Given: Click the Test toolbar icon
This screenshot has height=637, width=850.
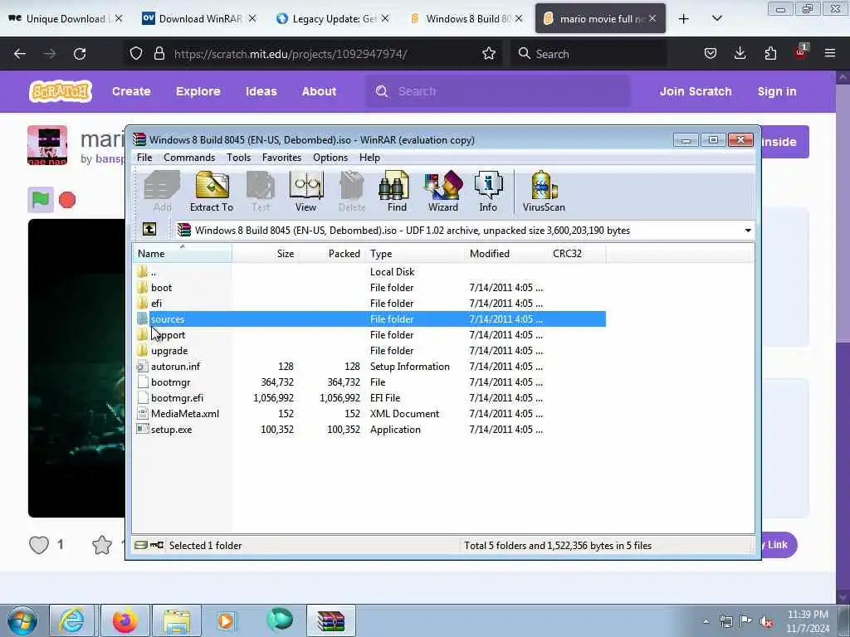Looking at the screenshot, I should click(x=261, y=192).
